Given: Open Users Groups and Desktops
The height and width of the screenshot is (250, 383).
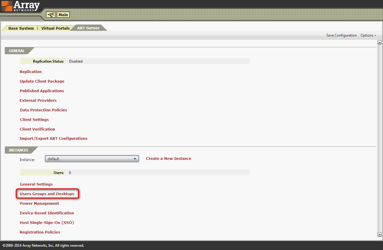Looking at the screenshot, I should point(47,194).
